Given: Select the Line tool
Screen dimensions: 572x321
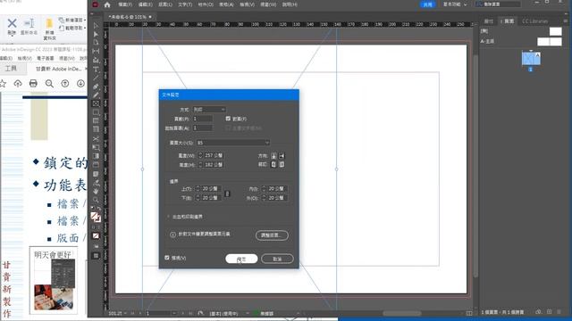Looking at the screenshot, I should coord(96,78).
